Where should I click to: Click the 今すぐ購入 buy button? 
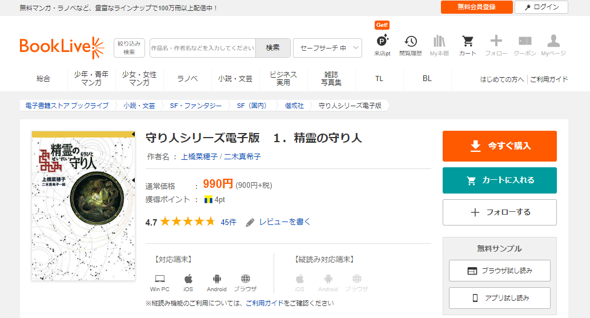click(x=500, y=146)
